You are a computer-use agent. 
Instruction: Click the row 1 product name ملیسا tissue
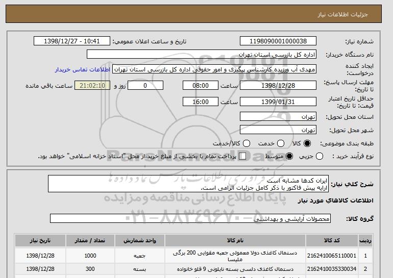coord(235,256)
